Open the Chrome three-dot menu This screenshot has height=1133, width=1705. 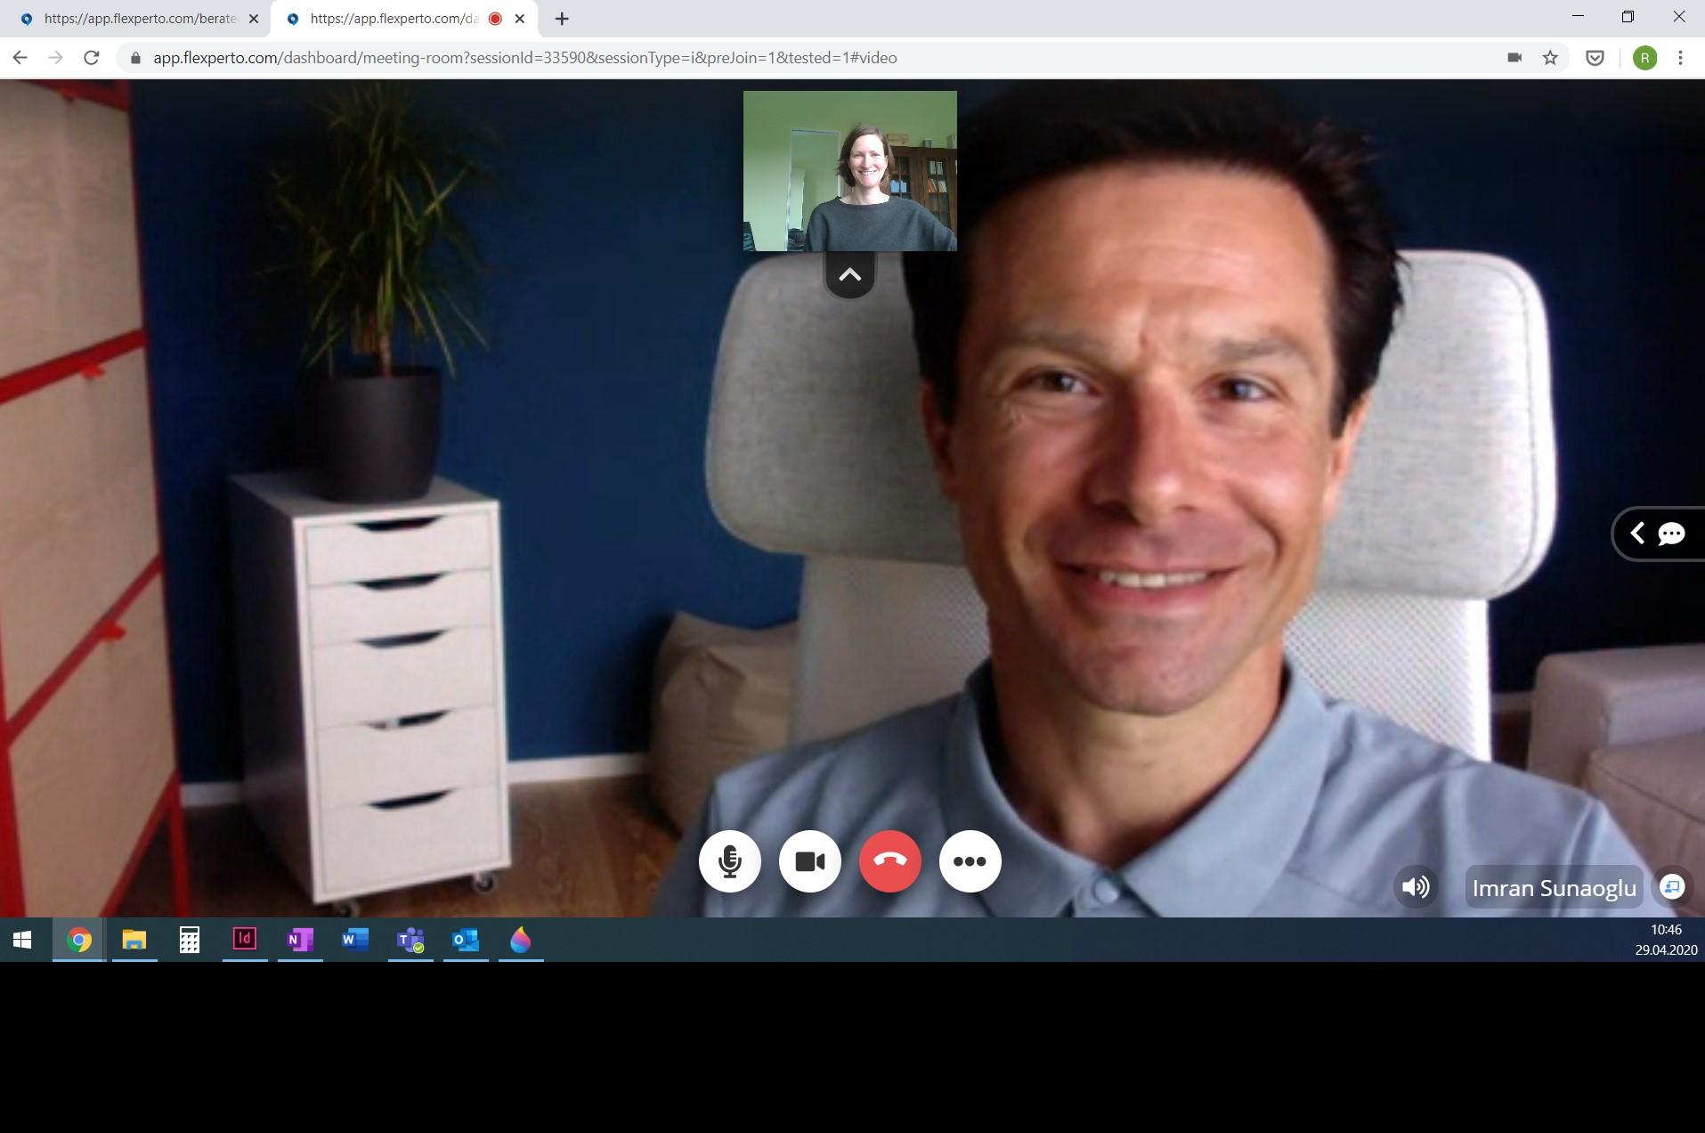tap(1680, 58)
